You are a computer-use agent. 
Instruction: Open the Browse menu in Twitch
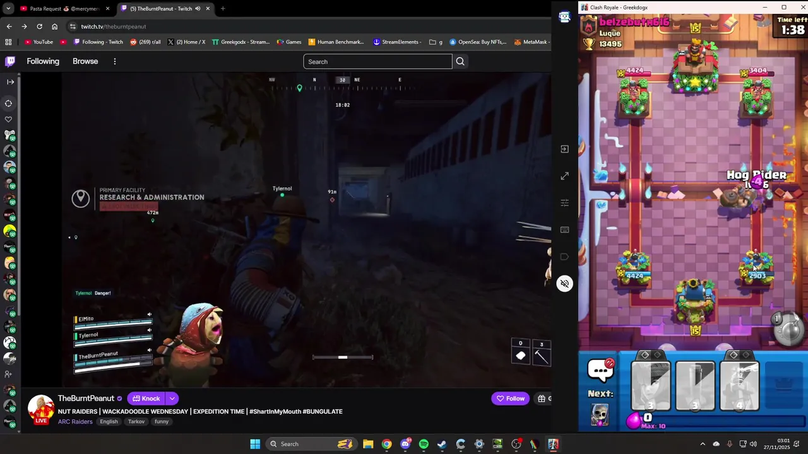(x=85, y=61)
